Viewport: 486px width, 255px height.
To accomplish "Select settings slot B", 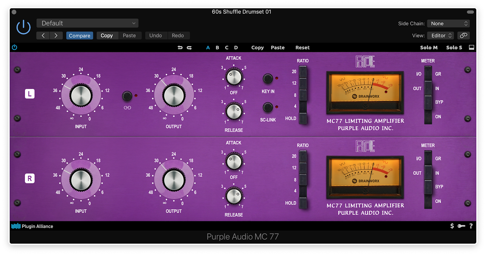I will pyautogui.click(x=217, y=48).
